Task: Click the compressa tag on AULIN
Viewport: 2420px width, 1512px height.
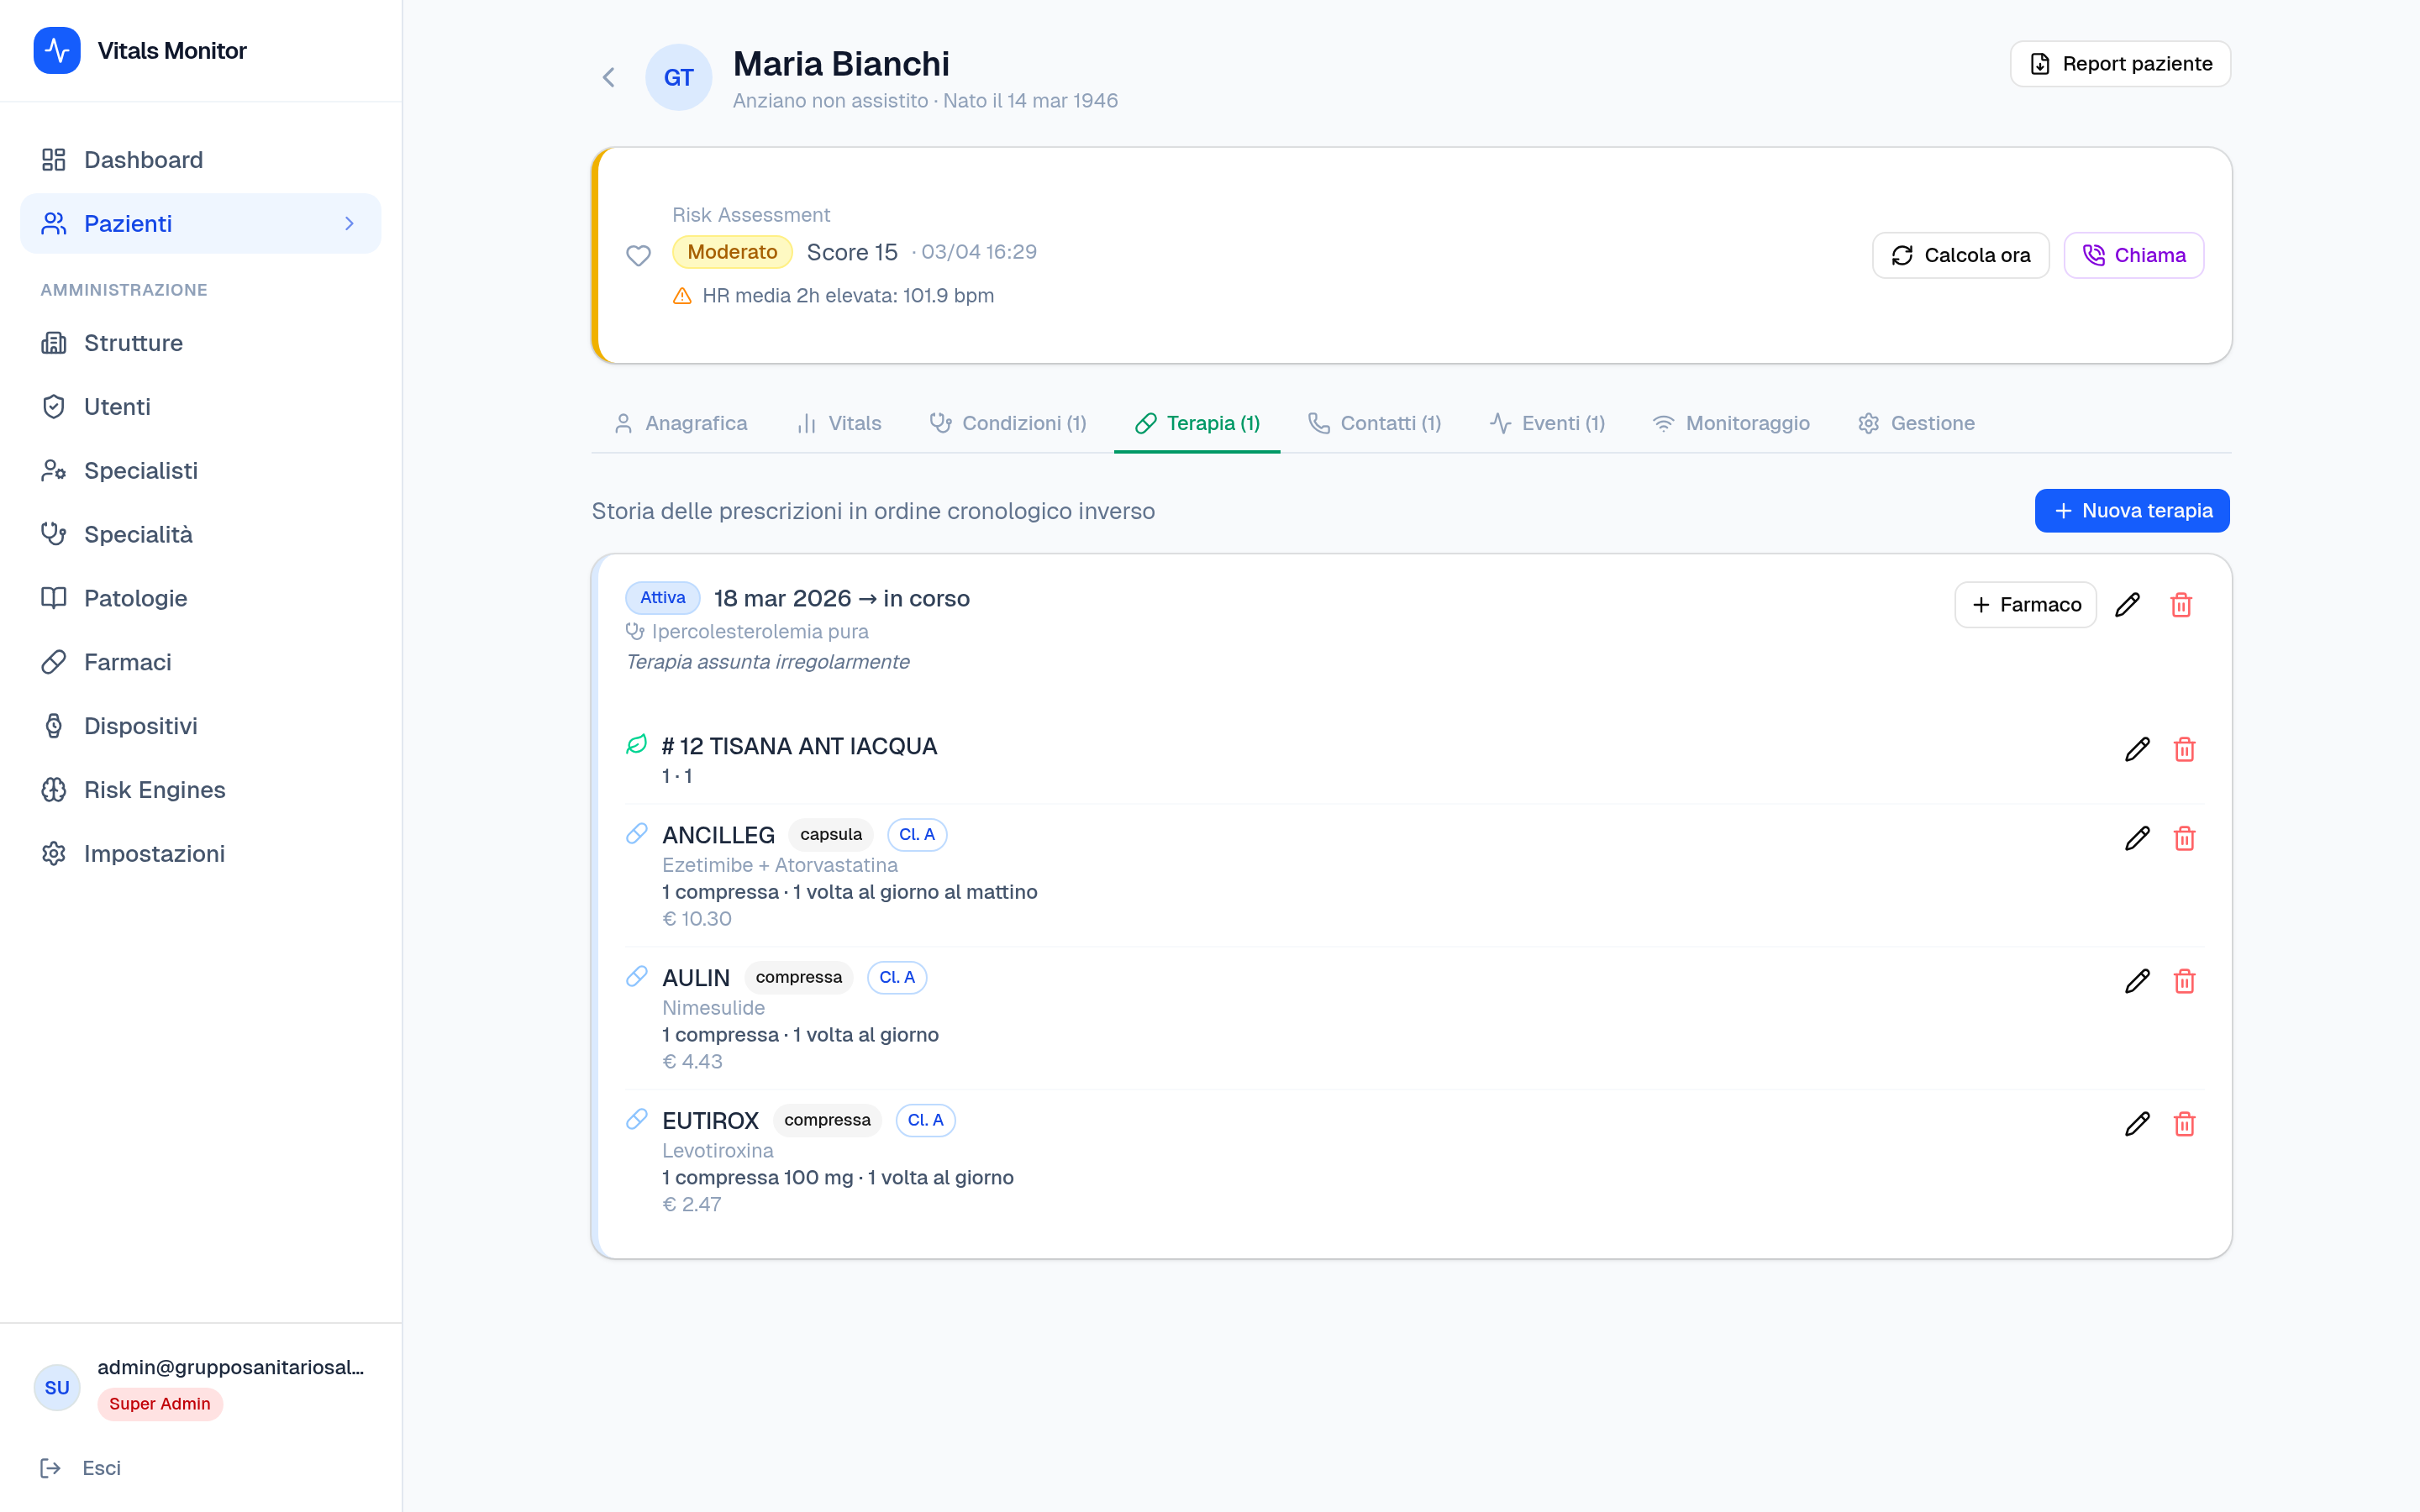Action: [x=798, y=978]
